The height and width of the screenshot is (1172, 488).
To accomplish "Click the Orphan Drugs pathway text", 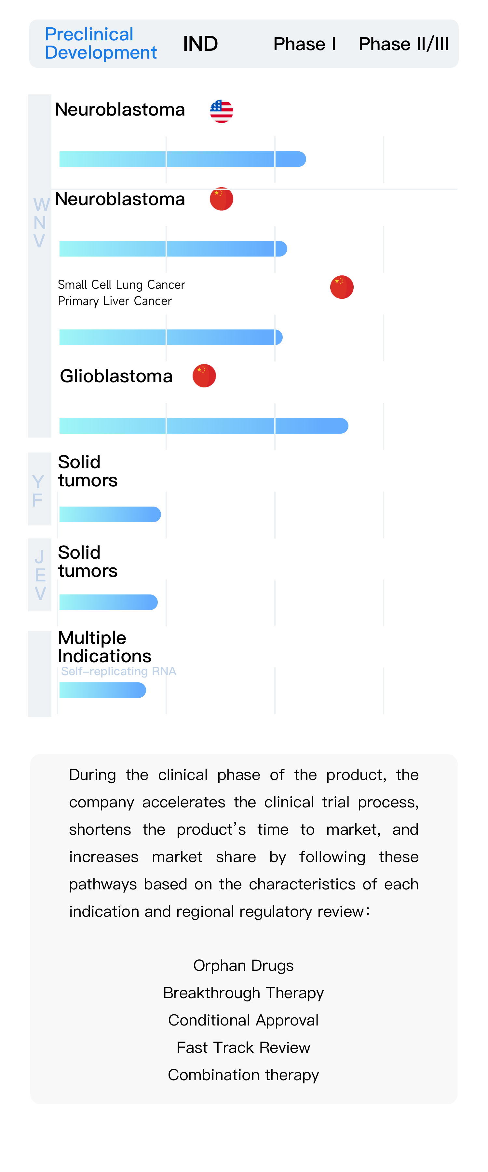I will click(x=243, y=966).
